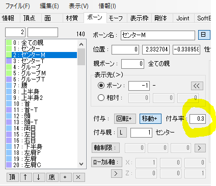
Task: Select bone 0 : 全ての親 in list
Action: (41, 43)
